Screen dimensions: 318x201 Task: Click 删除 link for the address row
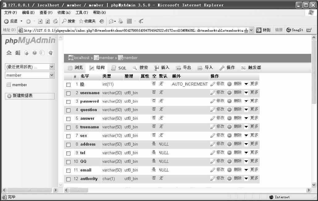238,144
